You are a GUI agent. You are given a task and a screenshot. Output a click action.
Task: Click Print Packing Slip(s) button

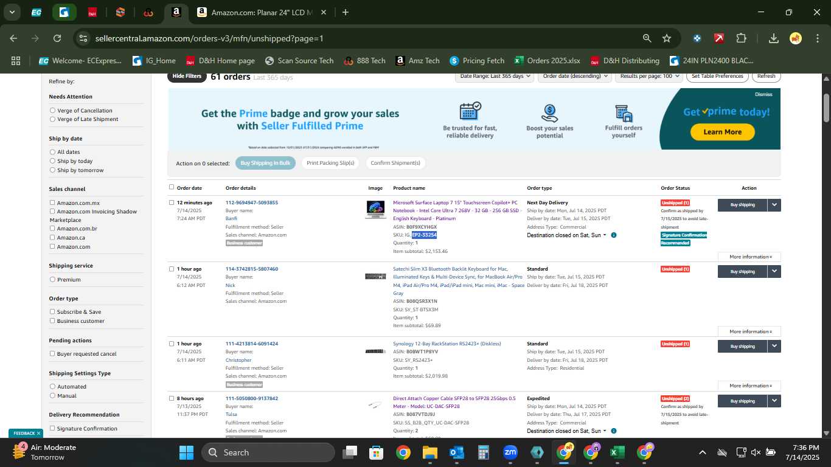pos(330,163)
